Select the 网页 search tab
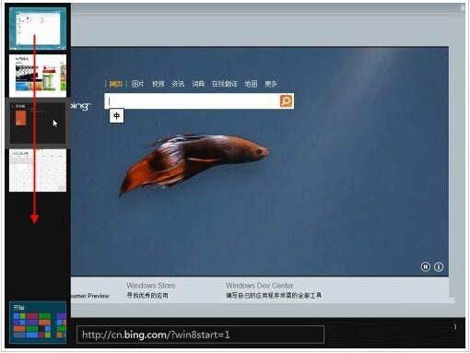This screenshot has width=470, height=353. 116,84
